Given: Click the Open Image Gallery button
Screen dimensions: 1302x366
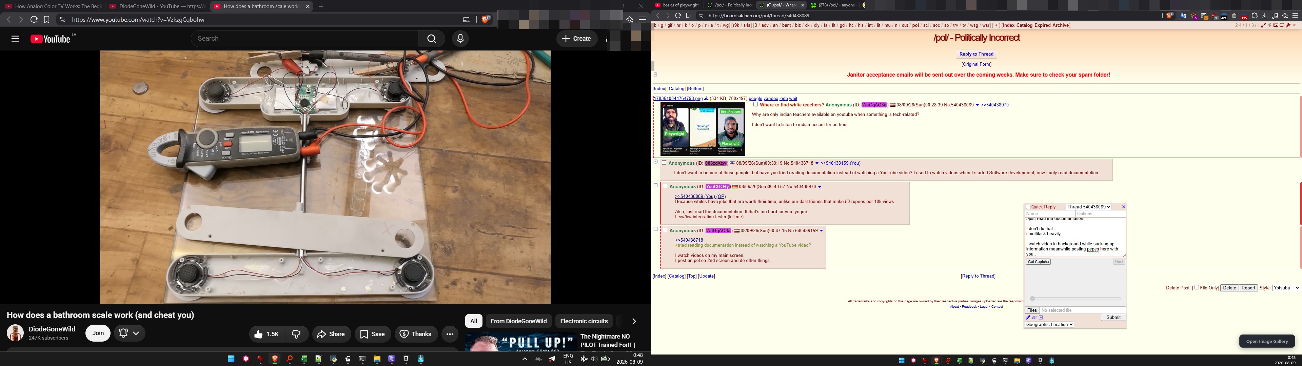Looking at the screenshot, I should coord(1267,341).
